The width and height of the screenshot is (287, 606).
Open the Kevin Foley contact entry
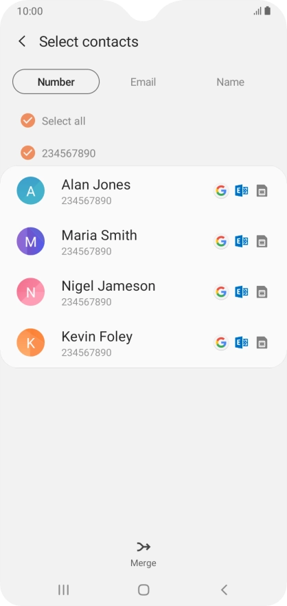pos(143,342)
